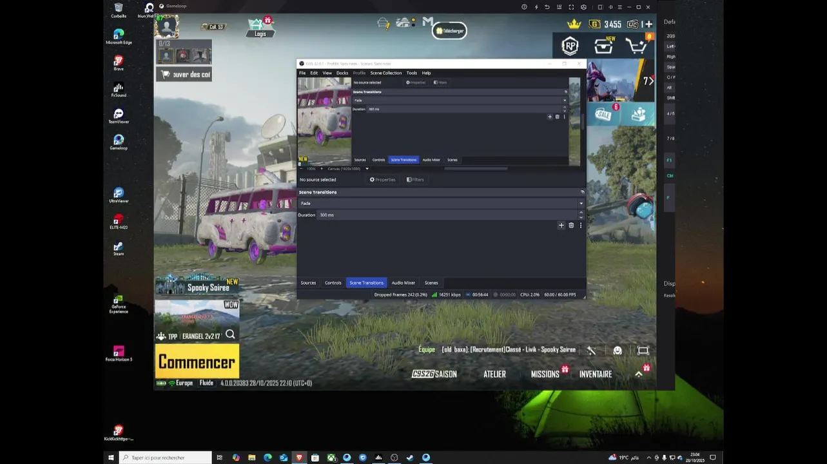Decrease Duration with the down stepper arrow in the main dock
827x464 pixels.
pyautogui.click(x=581, y=217)
